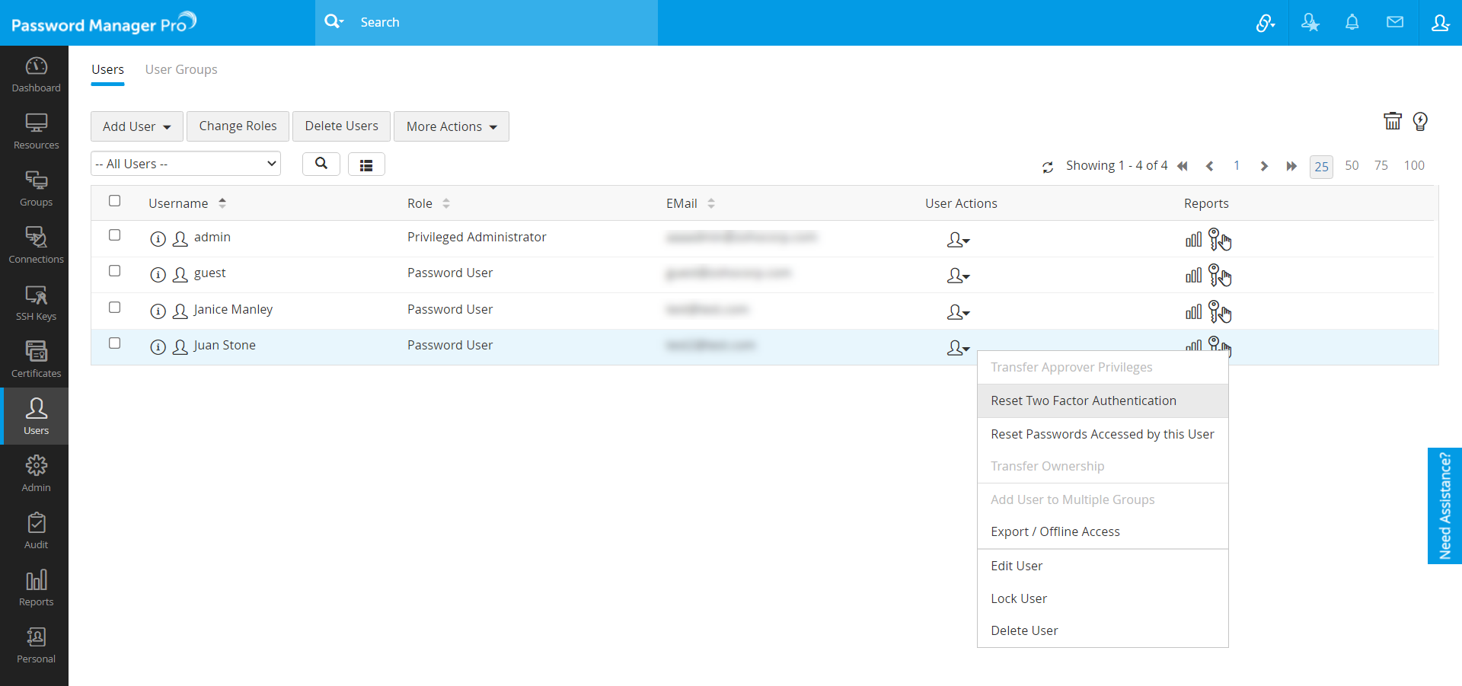Image resolution: width=1462 pixels, height=686 pixels.
Task: Open the Personal passwords section
Action: click(x=36, y=646)
